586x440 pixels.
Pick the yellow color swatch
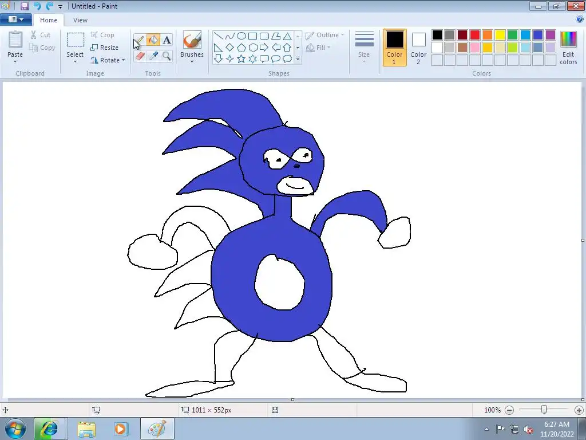[x=500, y=35]
